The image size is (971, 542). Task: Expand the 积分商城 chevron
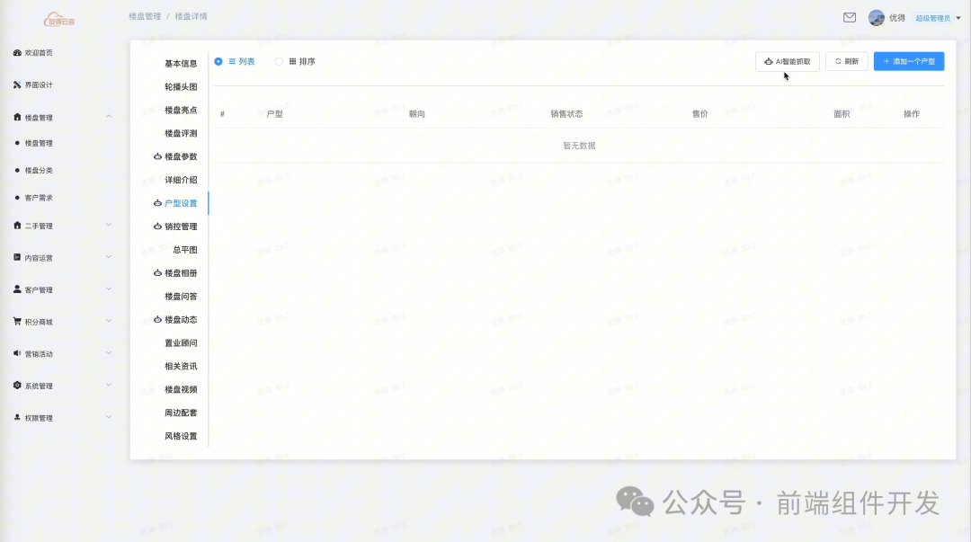coord(109,321)
